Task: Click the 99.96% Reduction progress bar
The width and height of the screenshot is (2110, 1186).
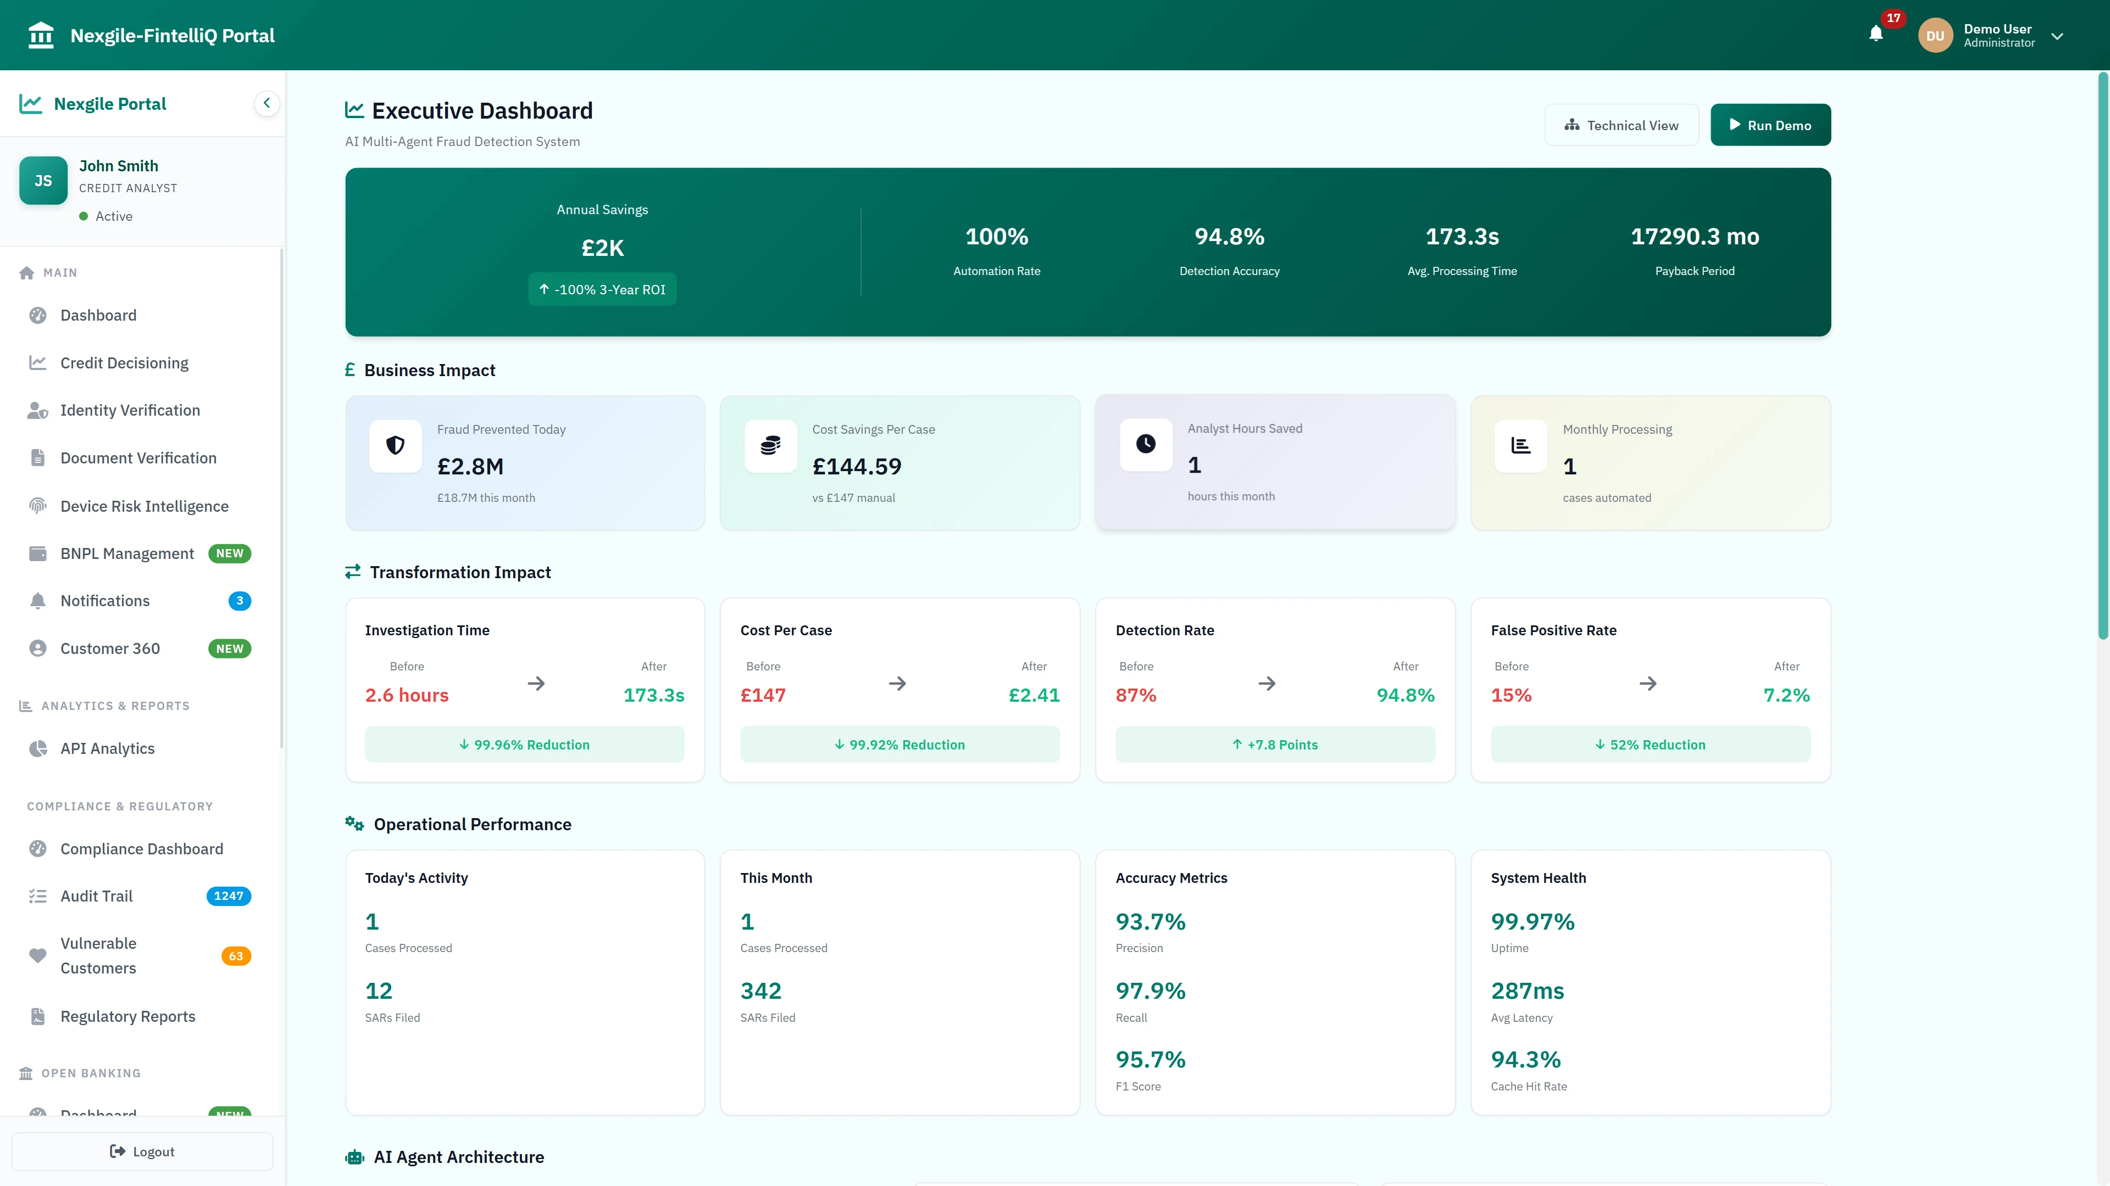Action: pyautogui.click(x=524, y=744)
